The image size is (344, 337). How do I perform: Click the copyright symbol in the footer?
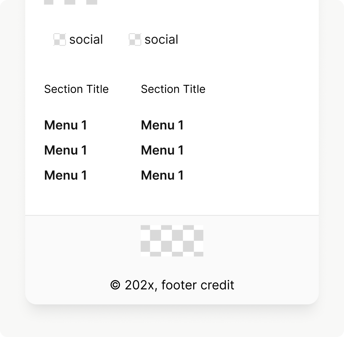pos(115,285)
